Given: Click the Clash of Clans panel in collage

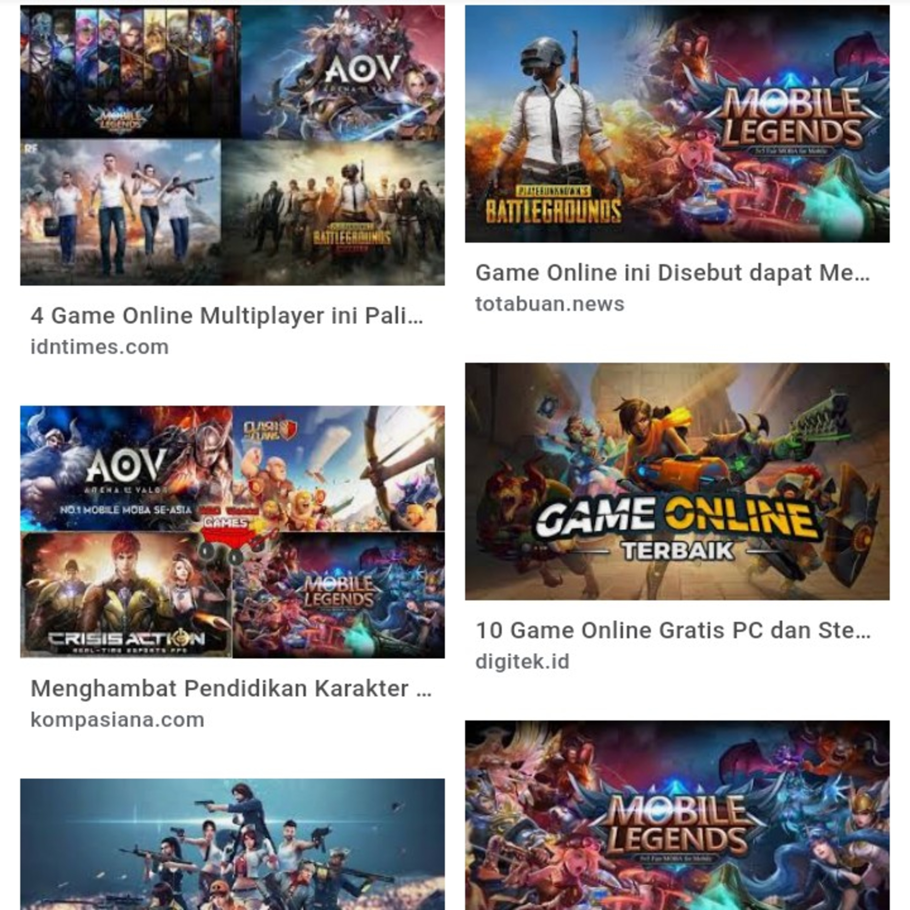Looking at the screenshot, I should pyautogui.click(x=339, y=468).
